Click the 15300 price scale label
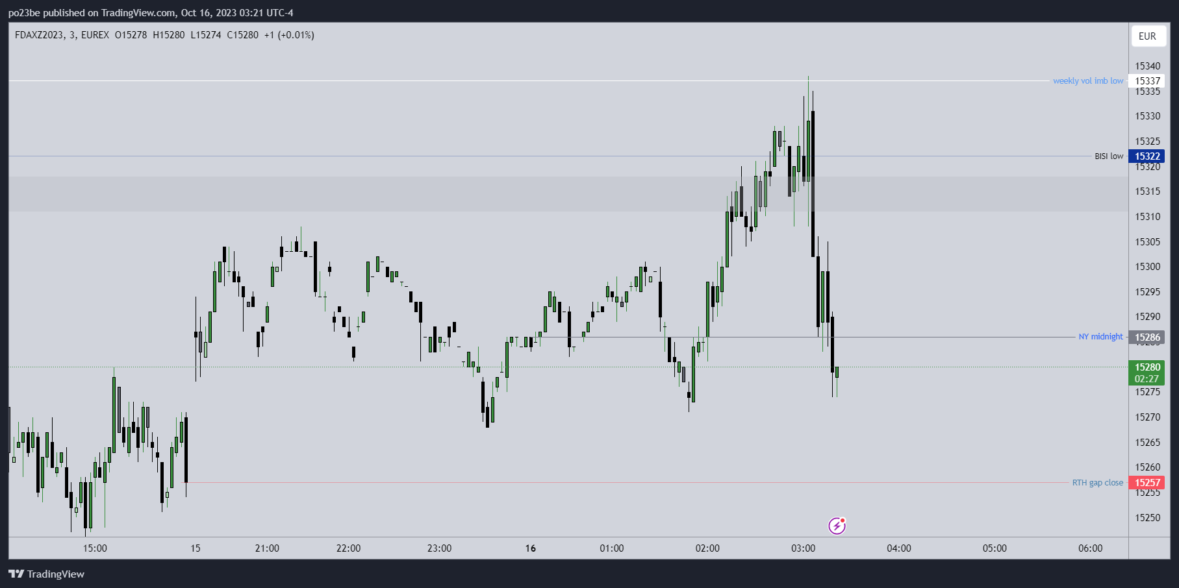 tap(1147, 267)
